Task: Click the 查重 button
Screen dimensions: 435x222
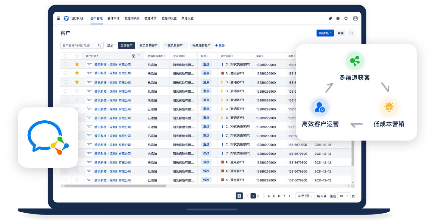Action: pyautogui.click(x=341, y=33)
